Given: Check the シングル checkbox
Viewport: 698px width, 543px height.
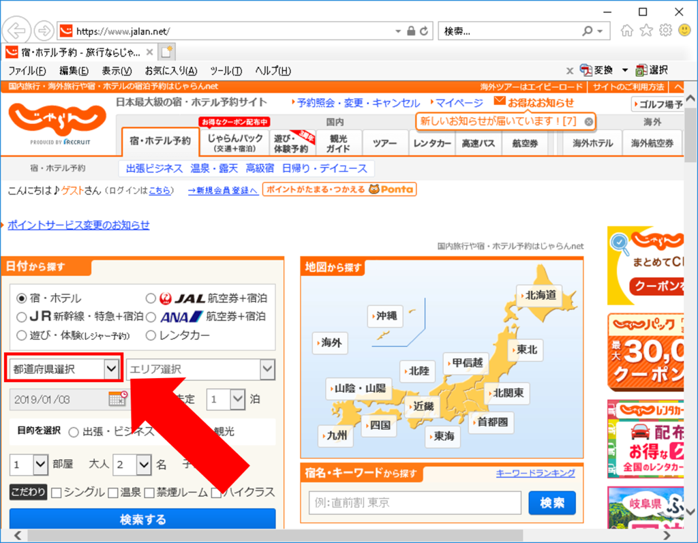Looking at the screenshot, I should pos(57,493).
